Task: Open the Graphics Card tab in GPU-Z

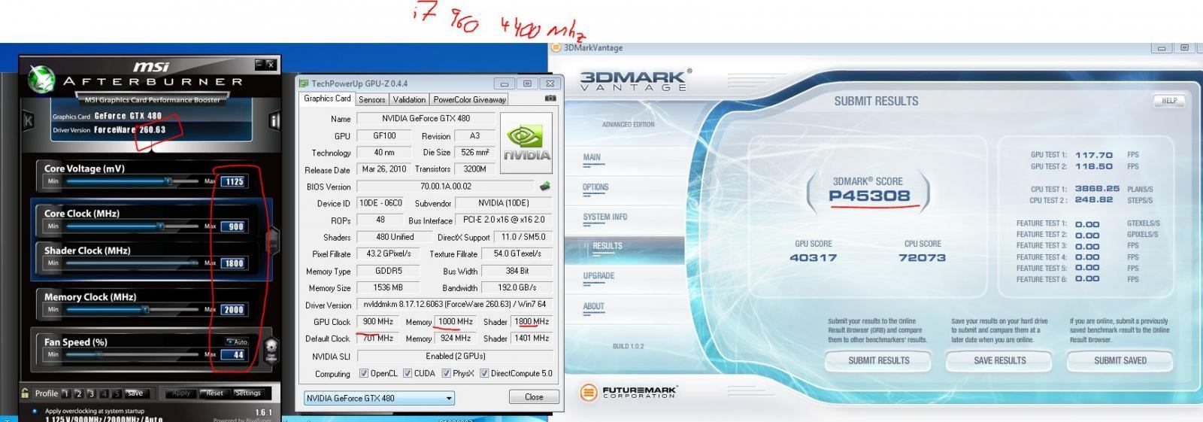Action: [327, 99]
